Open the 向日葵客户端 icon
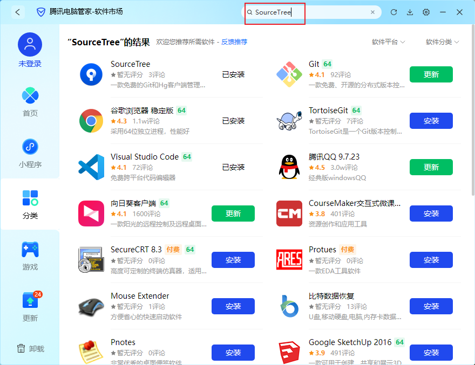 [x=91, y=214]
